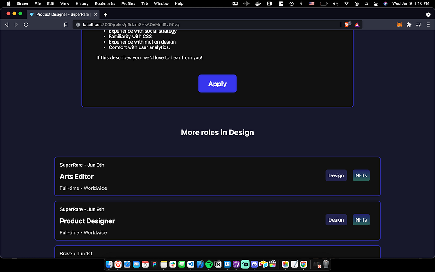Open GitHub Desktop from the Dock
Image resolution: width=435 pixels, height=272 pixels.
[x=236, y=264]
